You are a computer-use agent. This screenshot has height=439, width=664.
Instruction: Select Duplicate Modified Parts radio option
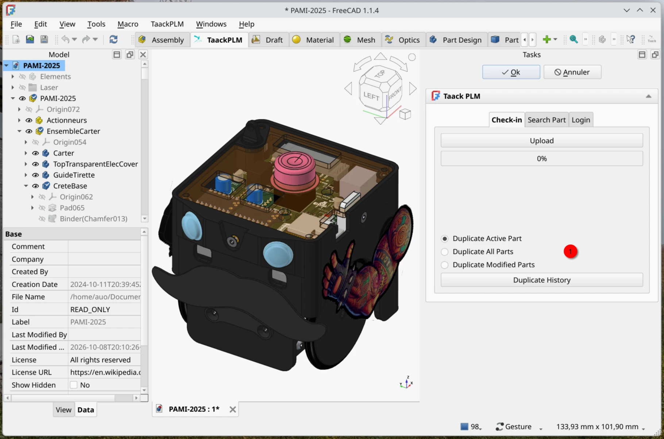[x=444, y=265]
